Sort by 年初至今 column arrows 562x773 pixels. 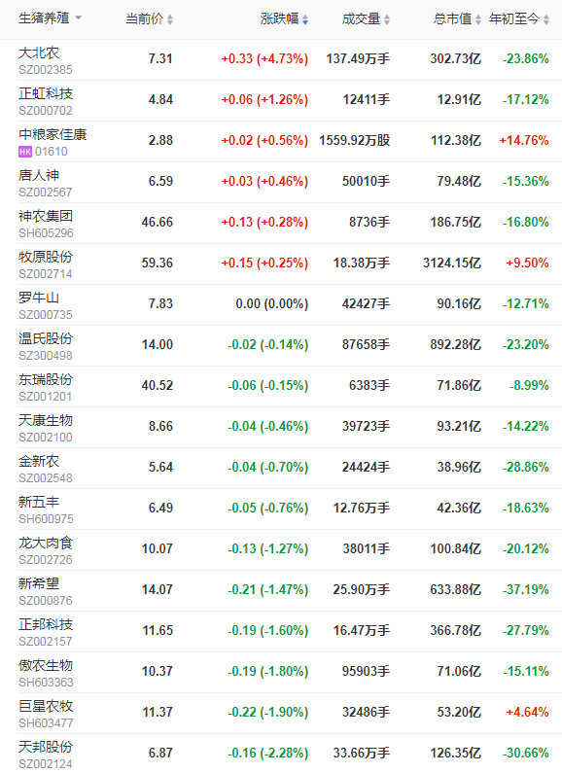(x=546, y=19)
